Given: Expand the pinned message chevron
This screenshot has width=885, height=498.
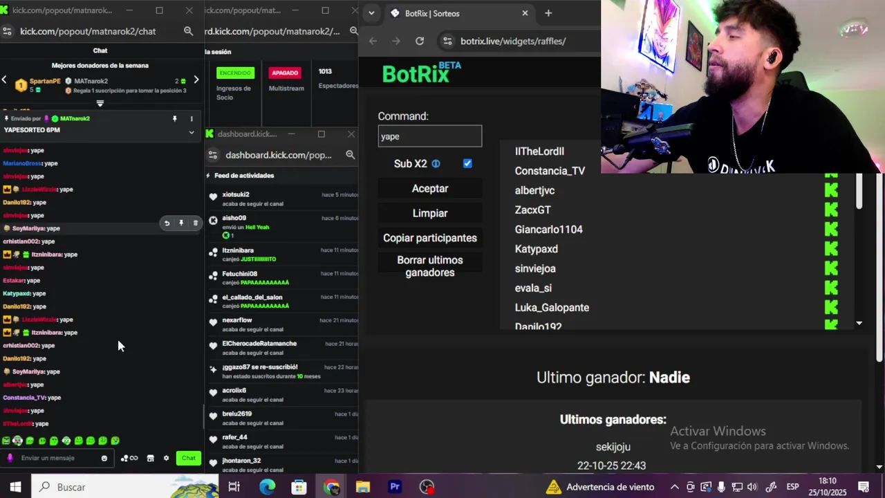Looking at the screenshot, I should 192,132.
